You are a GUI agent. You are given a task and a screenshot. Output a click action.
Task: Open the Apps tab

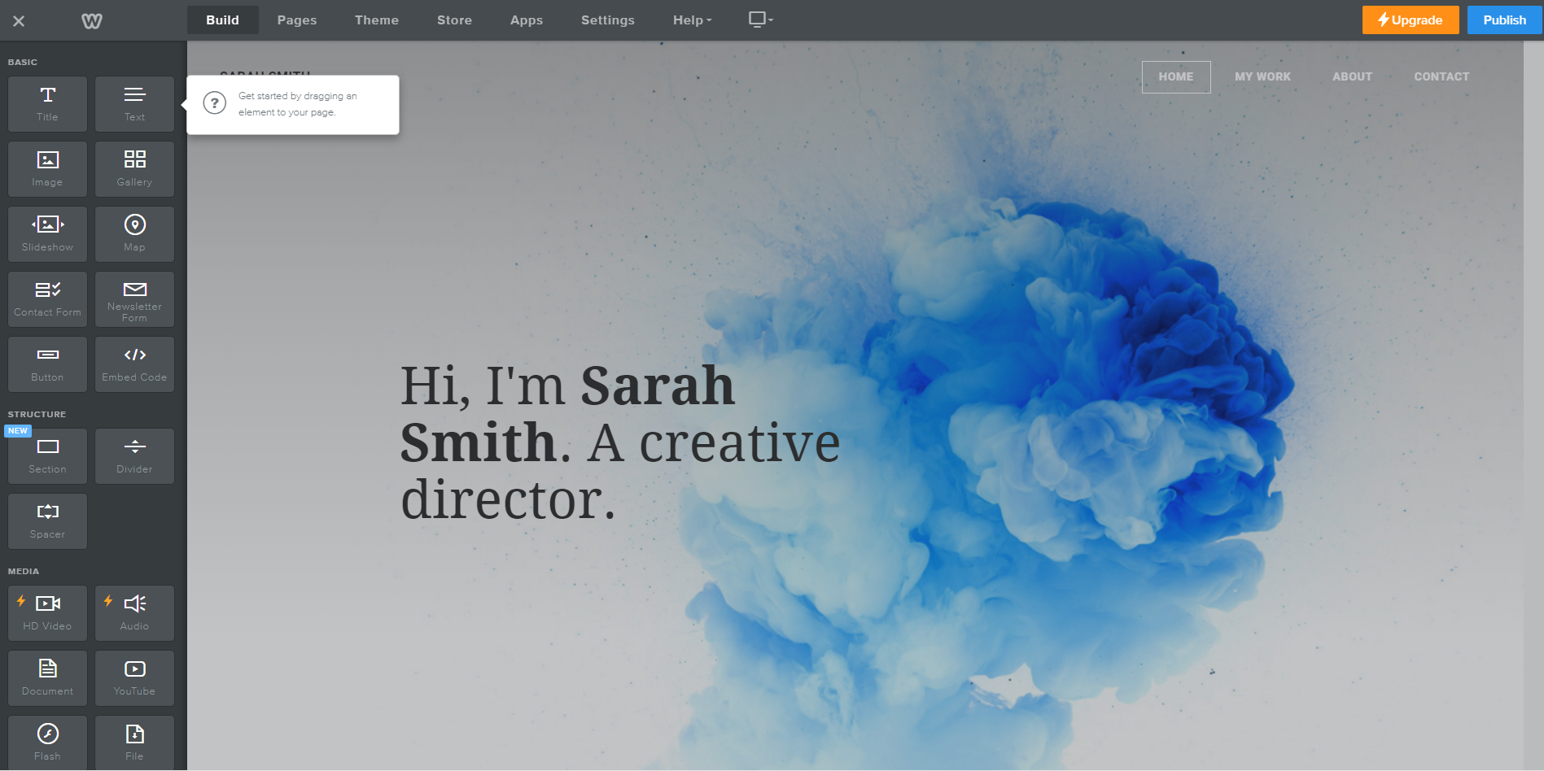pos(527,20)
